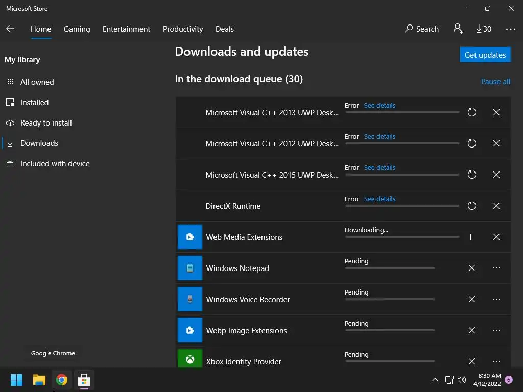Retry Microsoft Visual C++ 2015 UWP download
The height and width of the screenshot is (392, 523).
pos(471,175)
